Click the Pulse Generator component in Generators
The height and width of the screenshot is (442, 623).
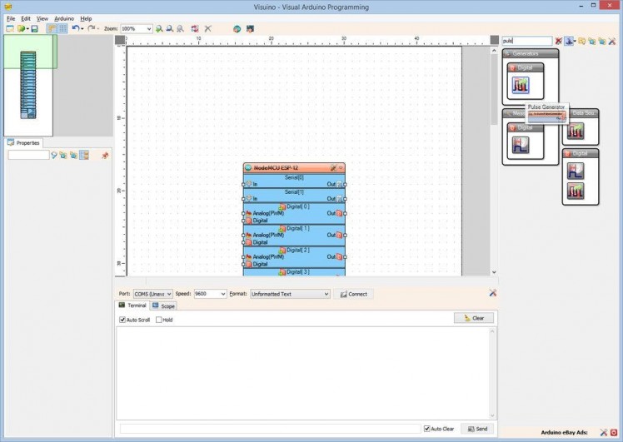click(x=521, y=84)
